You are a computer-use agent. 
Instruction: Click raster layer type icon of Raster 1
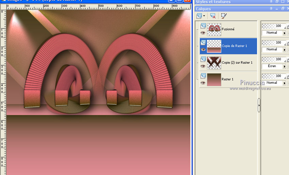[x=203, y=76]
